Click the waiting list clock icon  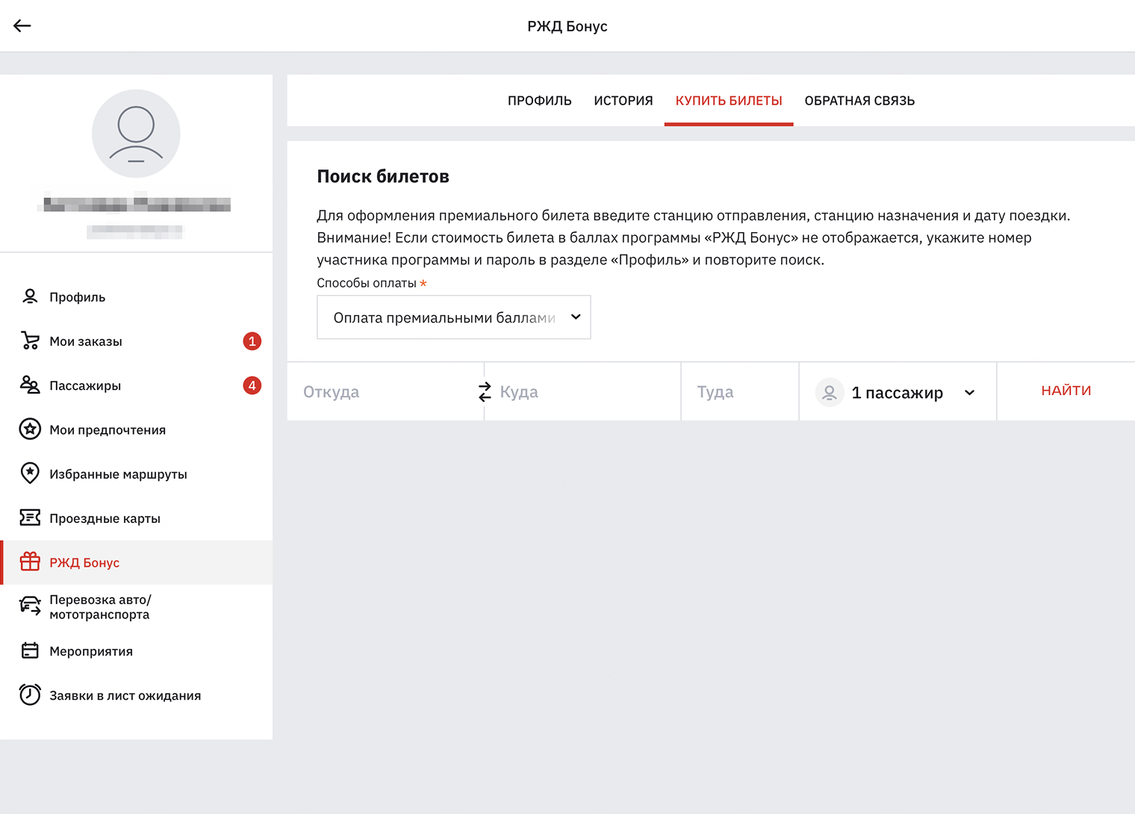point(30,695)
